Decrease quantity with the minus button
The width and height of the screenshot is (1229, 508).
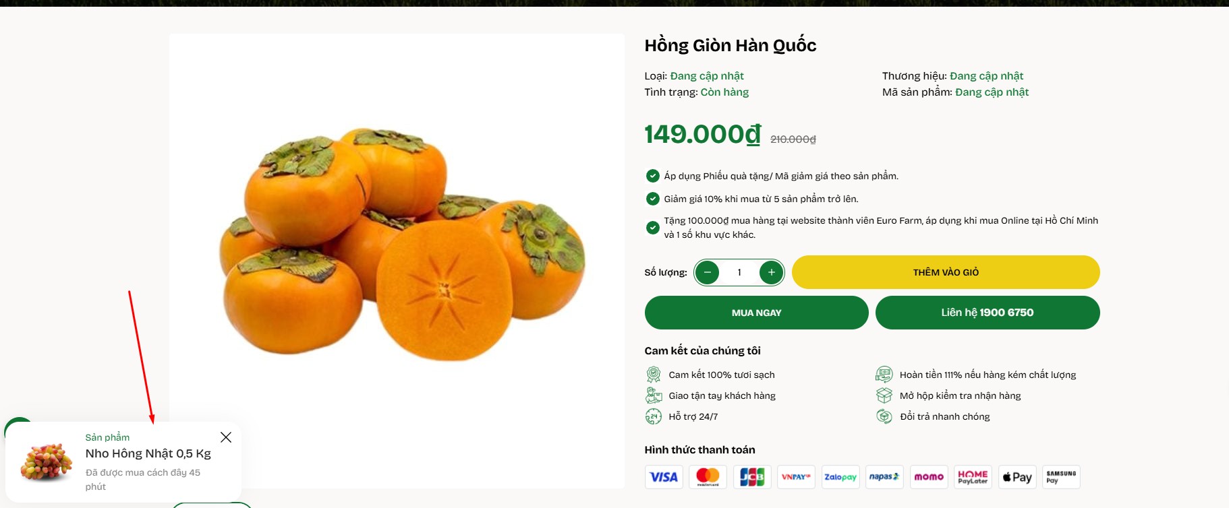707,272
